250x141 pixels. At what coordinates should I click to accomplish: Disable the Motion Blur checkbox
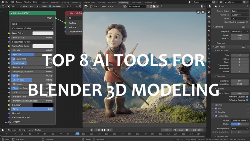coord(216,116)
